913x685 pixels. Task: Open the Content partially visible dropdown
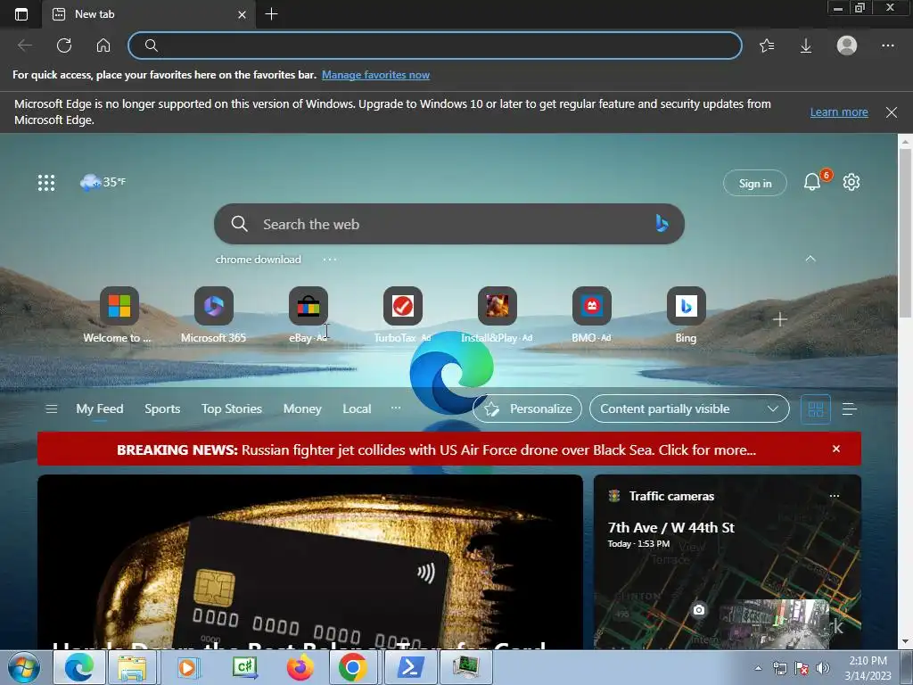(689, 409)
